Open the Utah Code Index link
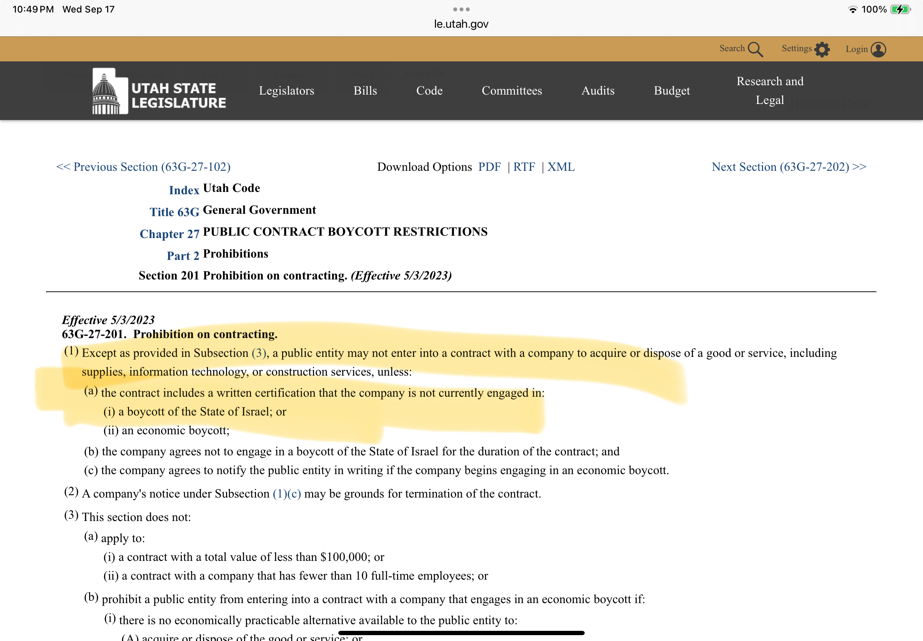The image size is (923, 641). click(x=184, y=190)
